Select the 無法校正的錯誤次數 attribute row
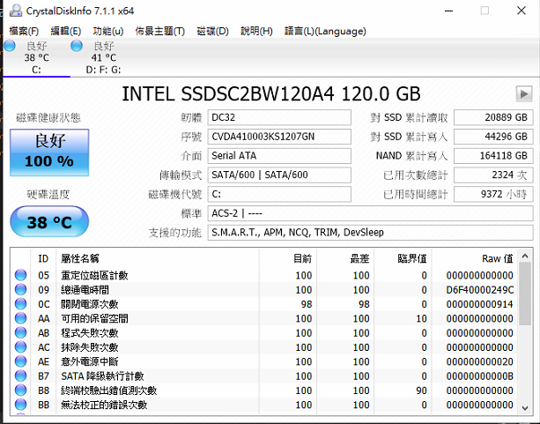This screenshot has width=540, height=424. [264, 405]
